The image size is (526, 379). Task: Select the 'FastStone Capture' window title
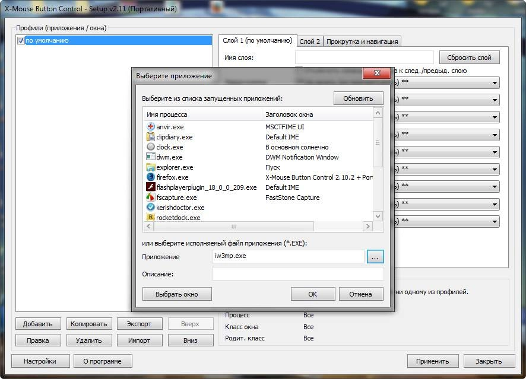pyautogui.click(x=293, y=198)
